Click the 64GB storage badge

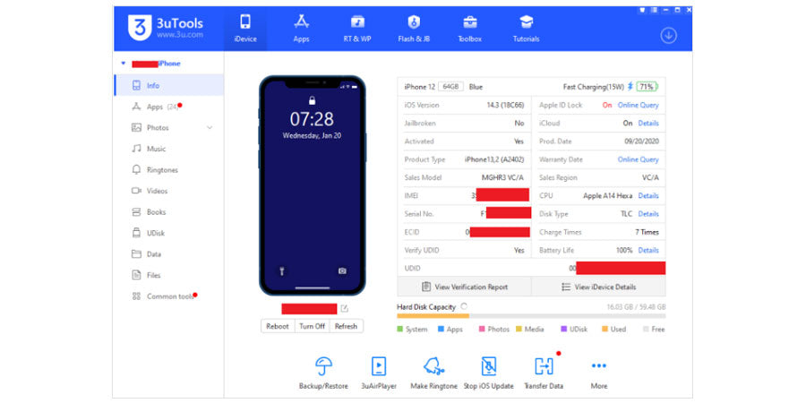[450, 87]
